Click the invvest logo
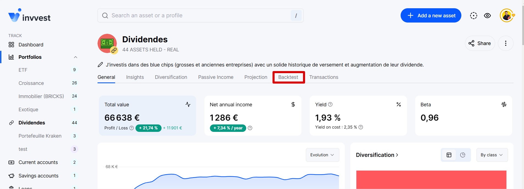Screen dimensions: 524x189 click(x=29, y=15)
